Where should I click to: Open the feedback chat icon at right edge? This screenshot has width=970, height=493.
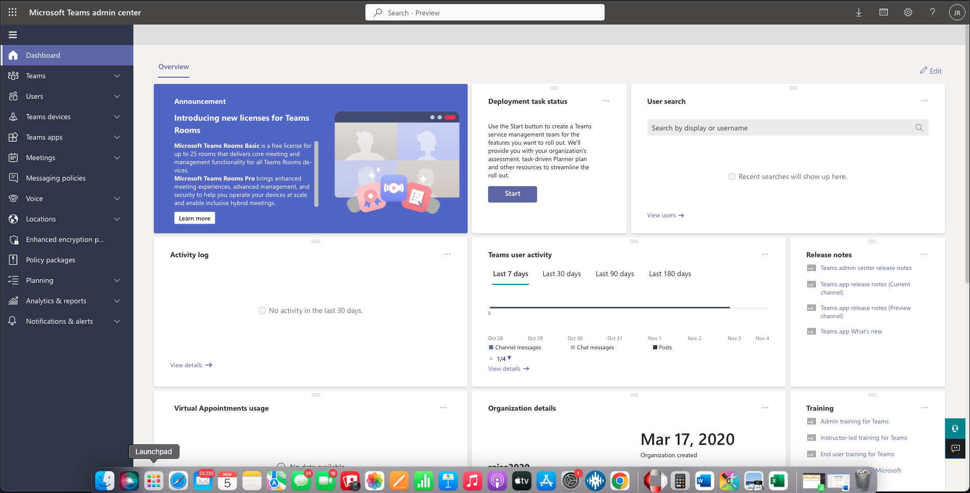click(955, 449)
